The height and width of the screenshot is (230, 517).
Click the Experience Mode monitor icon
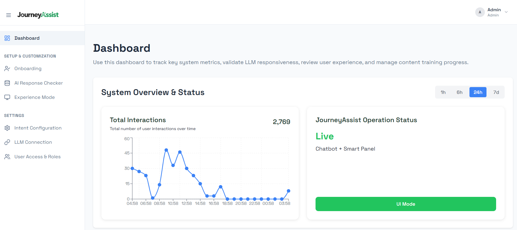point(7,97)
